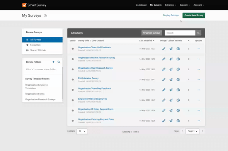The width and height of the screenshot is (228, 151).
Task: Edit design of Organisation Catering Request Form
Action: [164, 120]
